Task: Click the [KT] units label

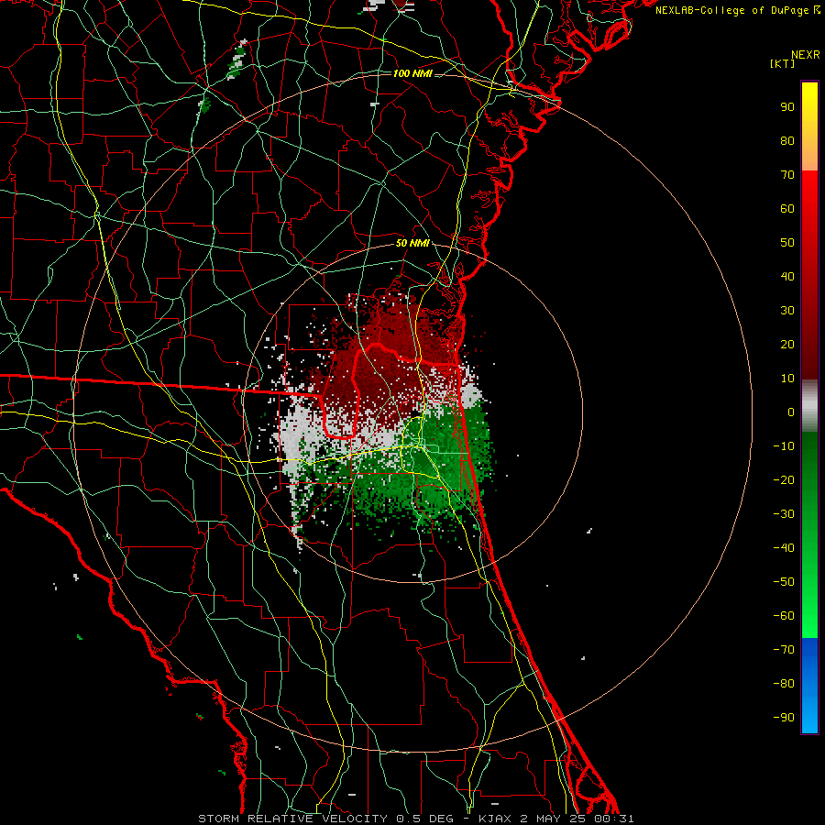Action: pyautogui.click(x=782, y=63)
